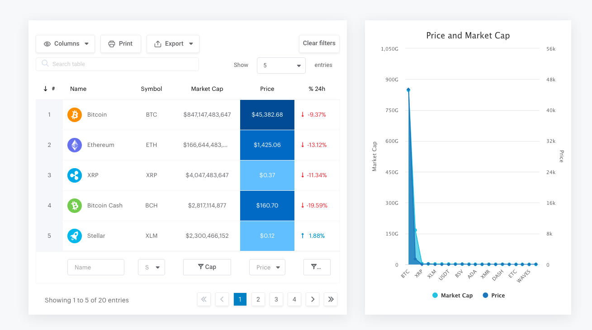Click the Bitcoin market cap $847,147,483,647
The height and width of the screenshot is (330, 592).
click(207, 115)
